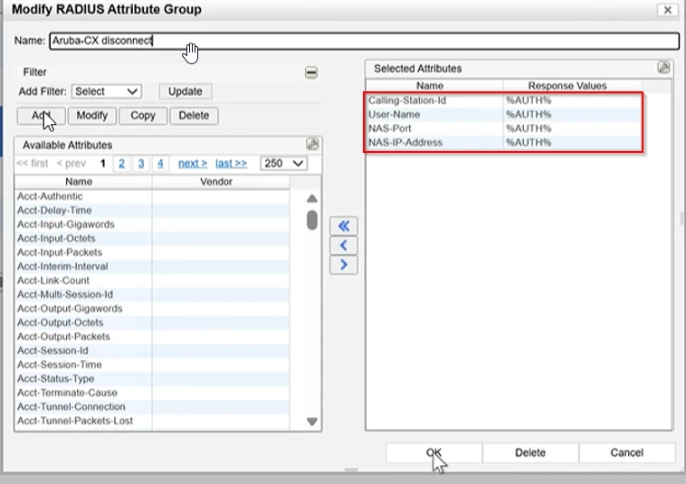Select Acct-Status-Type attribute
Image resolution: width=686 pixels, height=484 pixels.
[x=152, y=379]
